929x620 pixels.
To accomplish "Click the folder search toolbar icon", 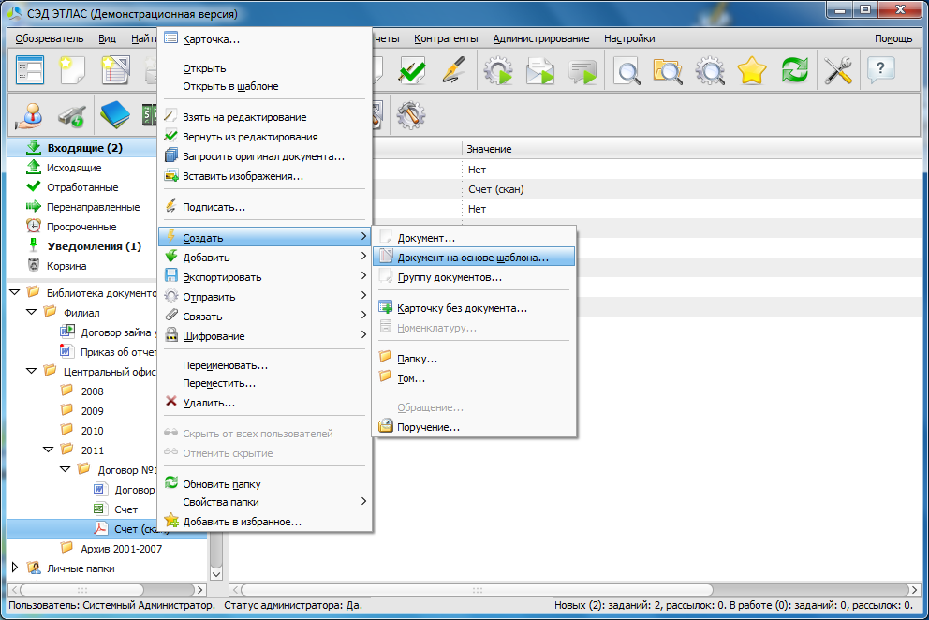I will pyautogui.click(x=668, y=71).
